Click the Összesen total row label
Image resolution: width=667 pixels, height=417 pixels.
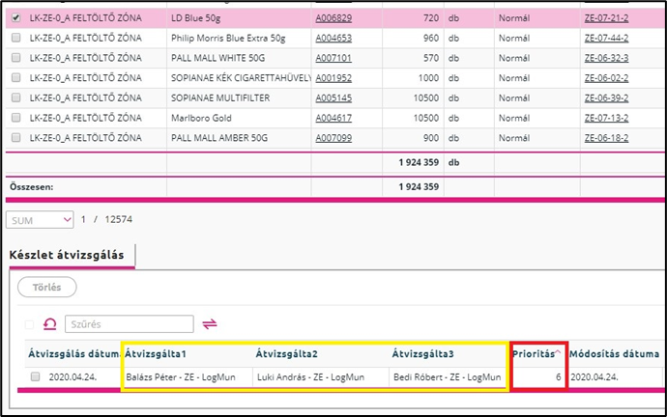32,187
